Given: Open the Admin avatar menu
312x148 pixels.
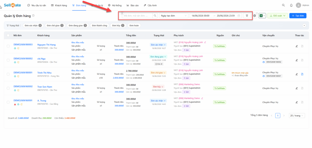Looking at the screenshot, I should tap(299, 5).
